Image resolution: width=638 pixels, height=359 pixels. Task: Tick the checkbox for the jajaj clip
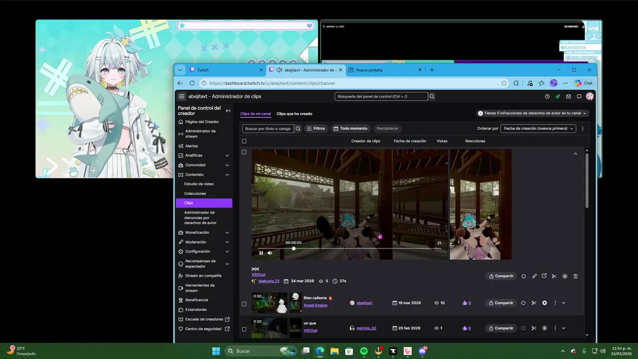244,152
